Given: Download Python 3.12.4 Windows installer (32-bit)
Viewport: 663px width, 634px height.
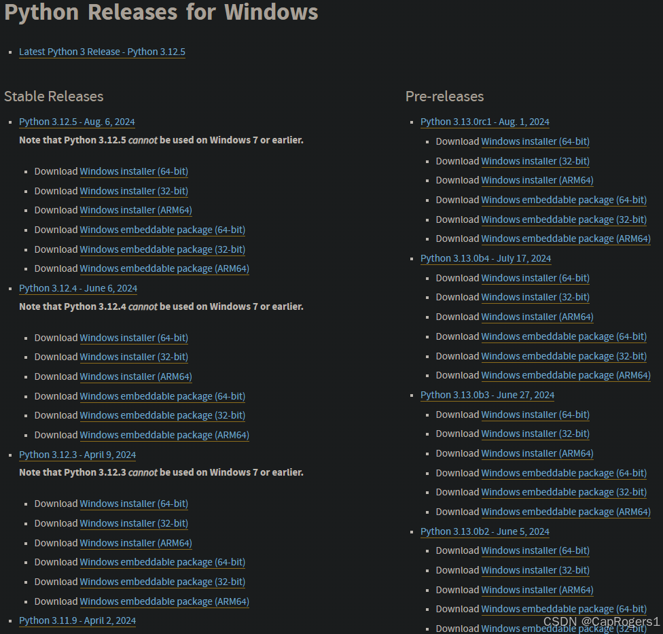Looking at the screenshot, I should point(134,357).
